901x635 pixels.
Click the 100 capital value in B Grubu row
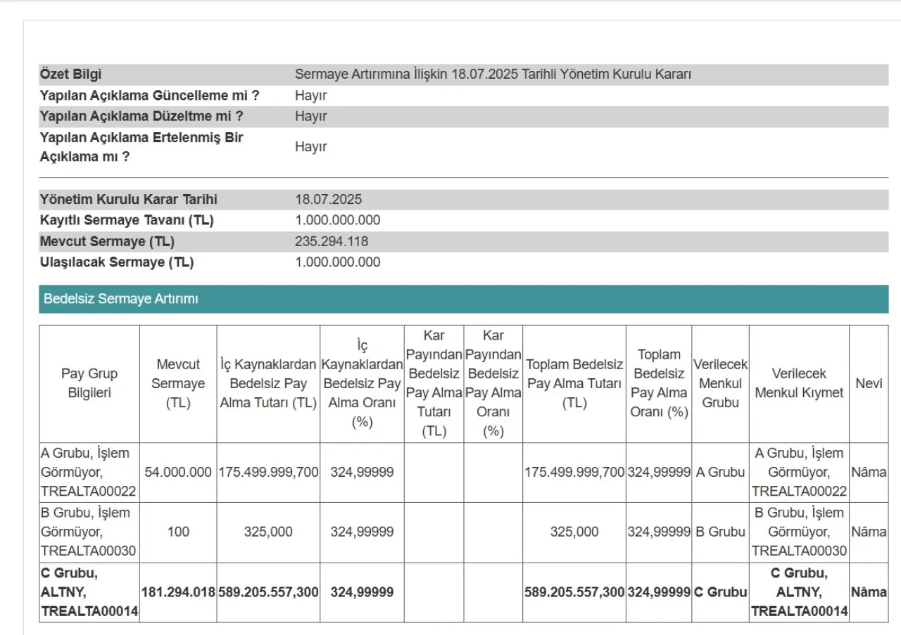(x=178, y=532)
